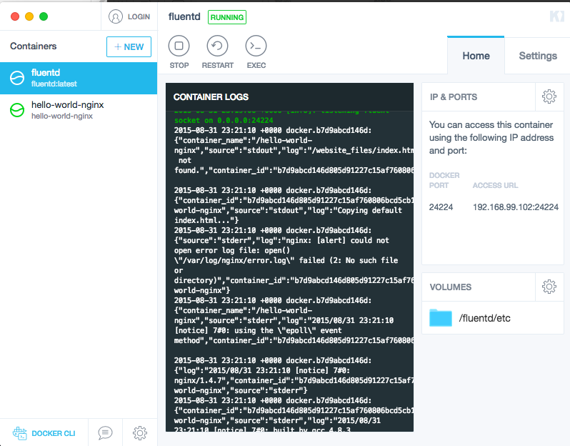Click the RUNNING status badge
This screenshot has width=570, height=446.
click(x=227, y=17)
